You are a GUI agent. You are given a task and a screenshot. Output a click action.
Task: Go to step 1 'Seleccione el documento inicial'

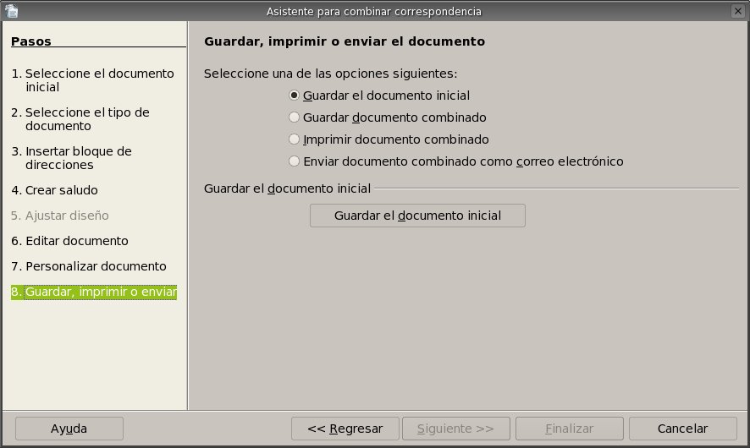(93, 80)
